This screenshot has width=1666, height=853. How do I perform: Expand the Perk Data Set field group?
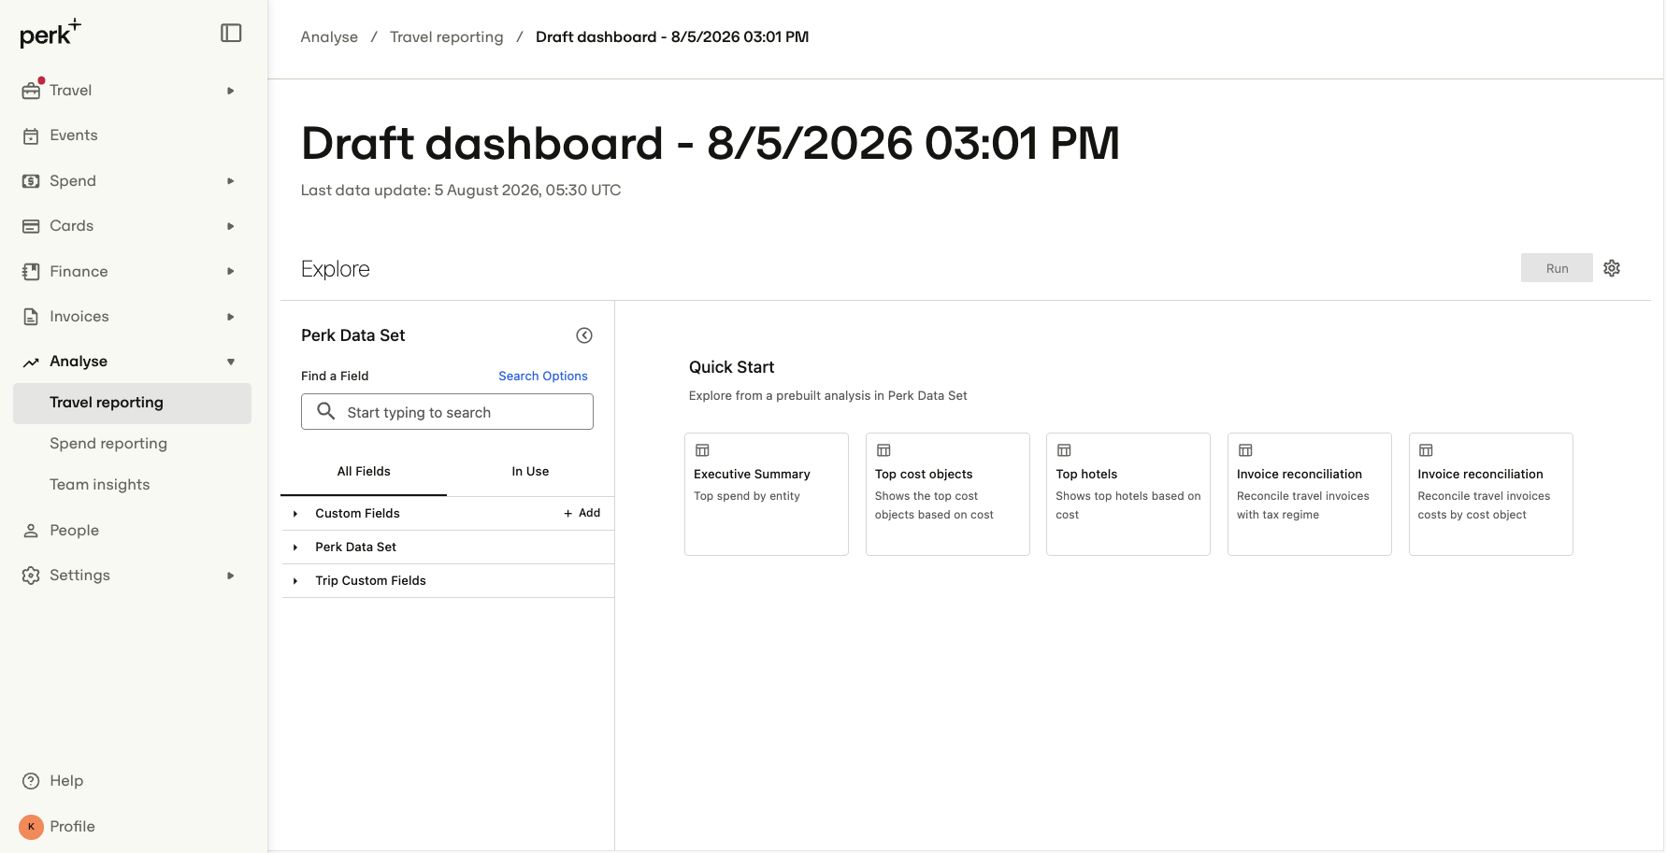pyautogui.click(x=295, y=547)
